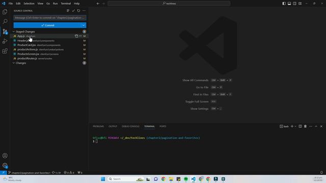Image resolution: width=326 pixels, height=183 pixels.
Task: Select ProductCard.jsx in staged changes
Action: click(49, 45)
